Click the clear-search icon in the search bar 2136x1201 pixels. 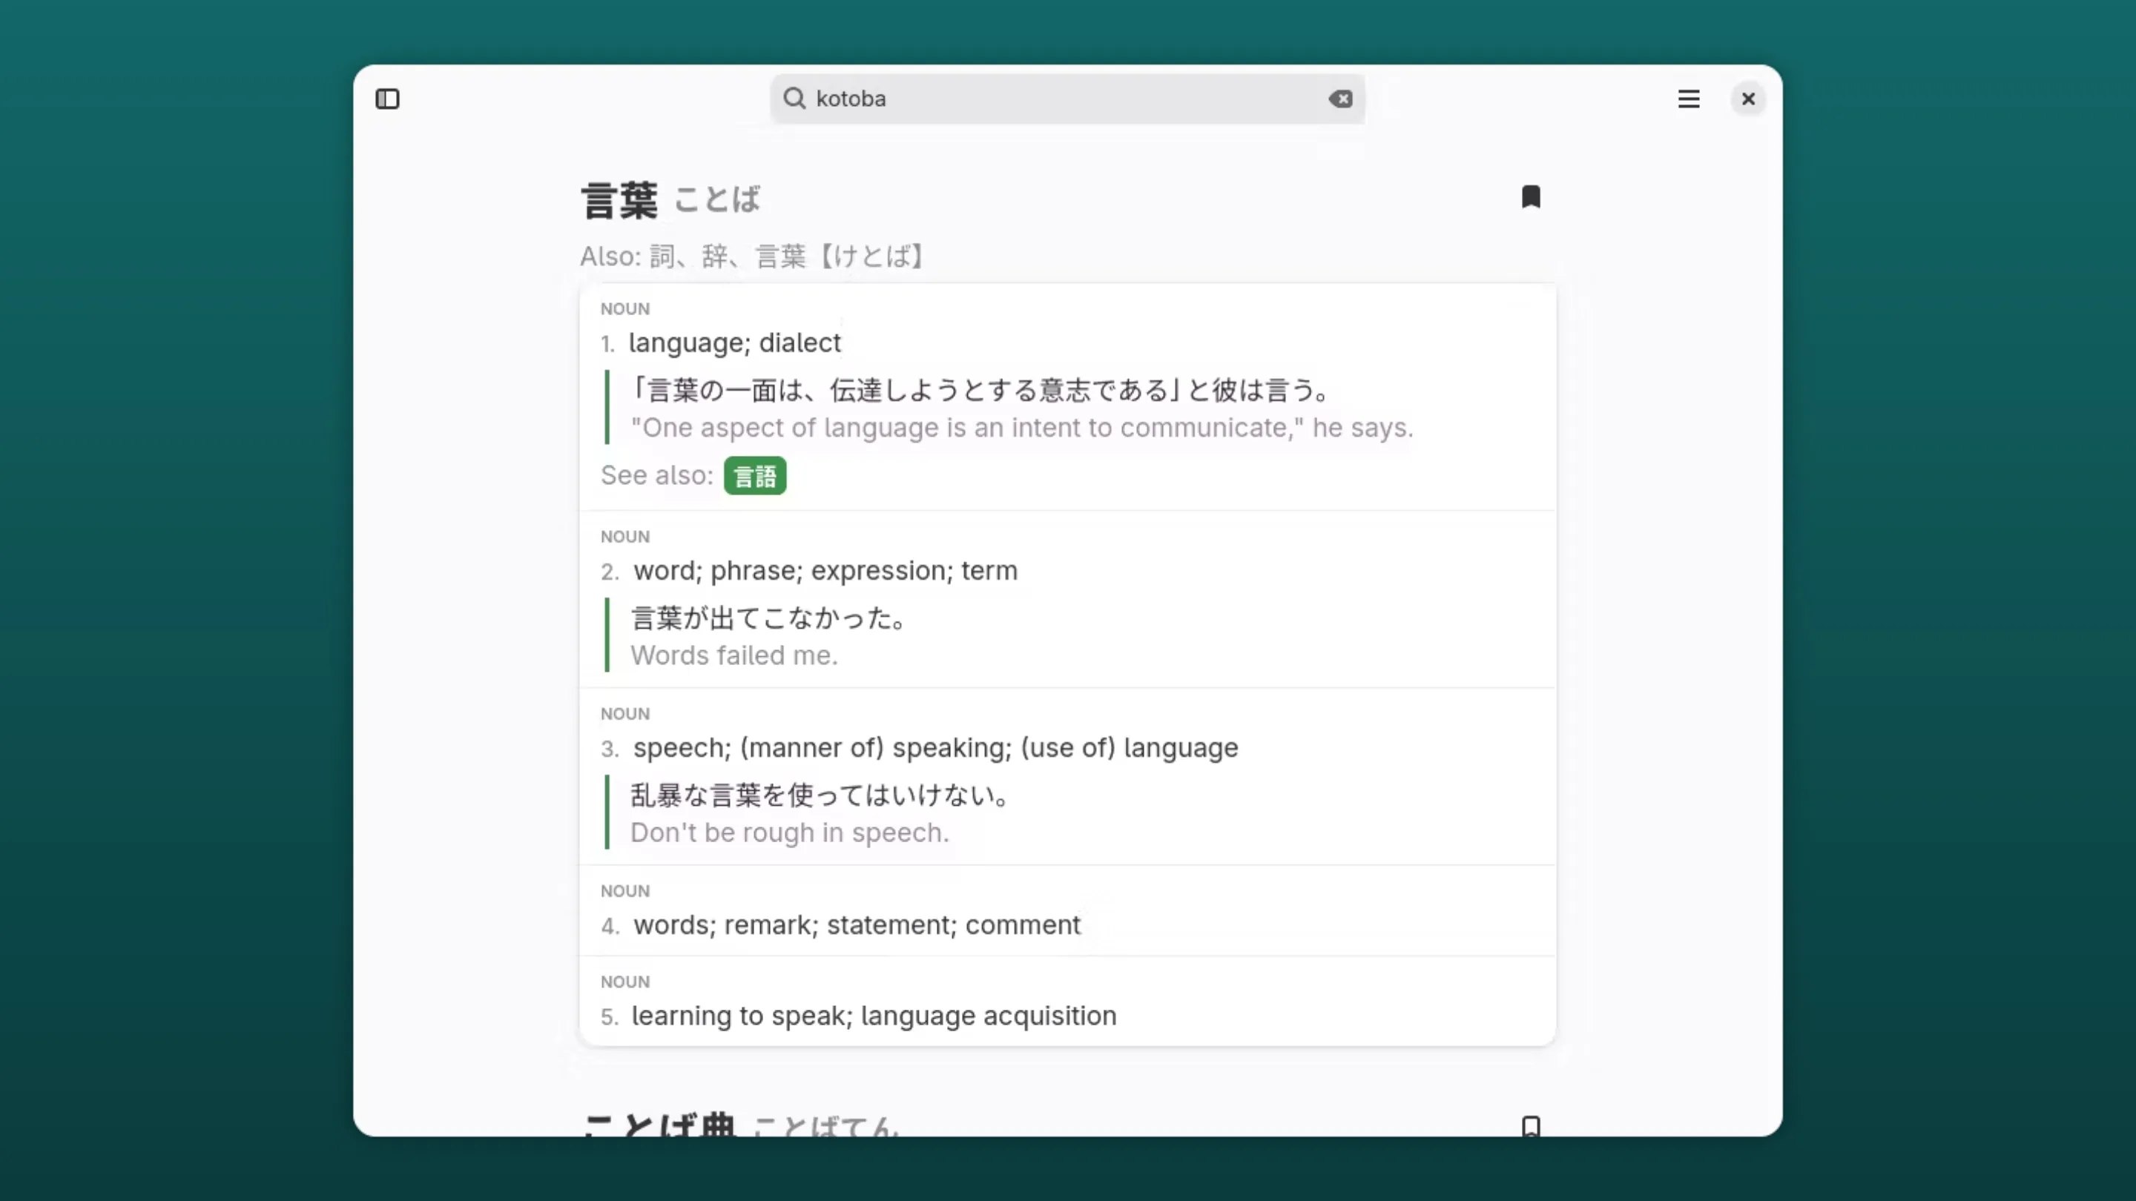pos(1341,99)
